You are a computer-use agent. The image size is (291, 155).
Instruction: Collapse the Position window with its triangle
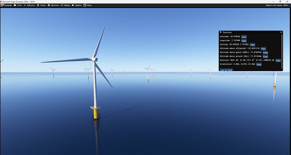point(221,32)
